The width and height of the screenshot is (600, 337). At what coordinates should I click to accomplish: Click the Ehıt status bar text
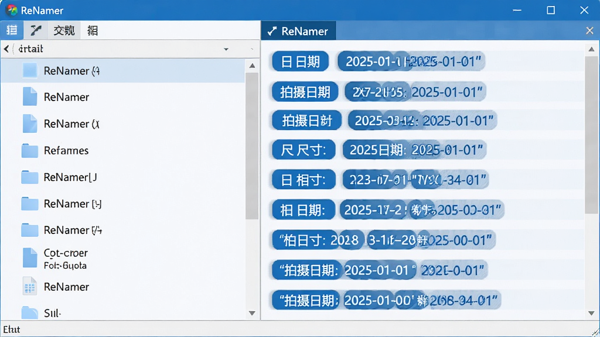(12, 329)
